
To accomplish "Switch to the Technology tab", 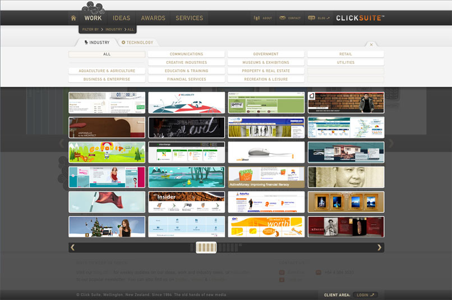I will point(137,43).
